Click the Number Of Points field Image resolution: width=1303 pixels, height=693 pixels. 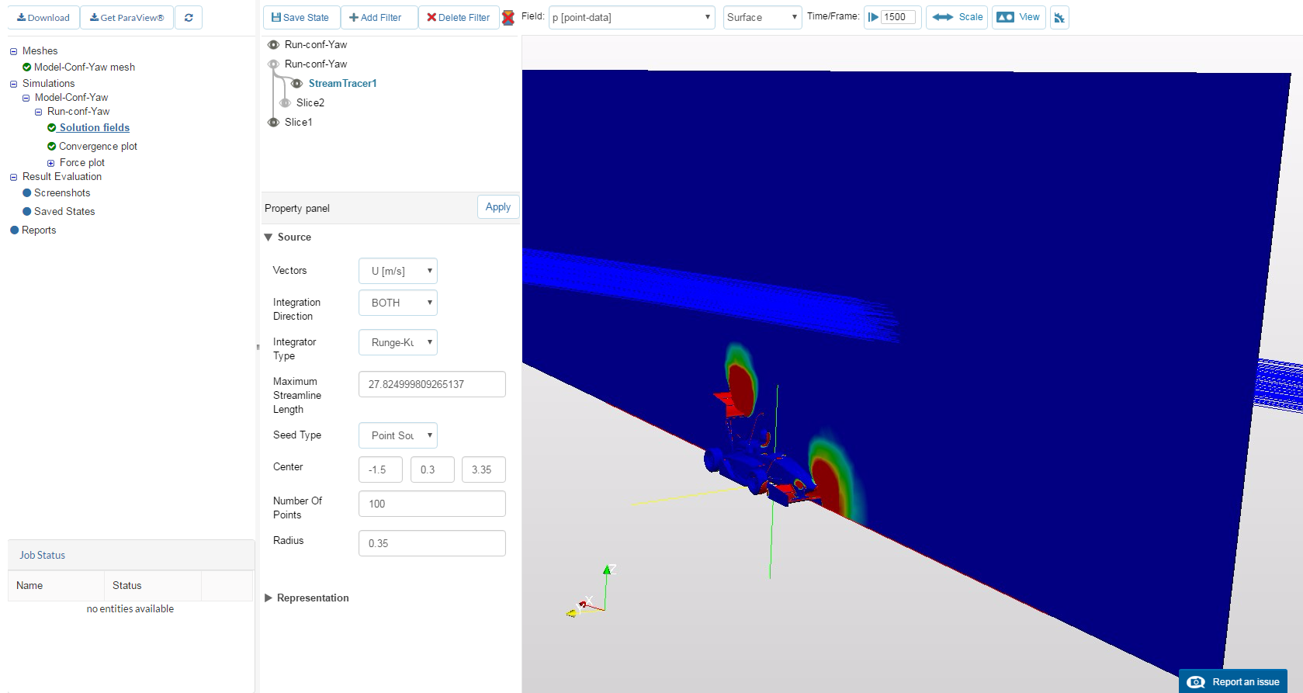[x=432, y=504]
